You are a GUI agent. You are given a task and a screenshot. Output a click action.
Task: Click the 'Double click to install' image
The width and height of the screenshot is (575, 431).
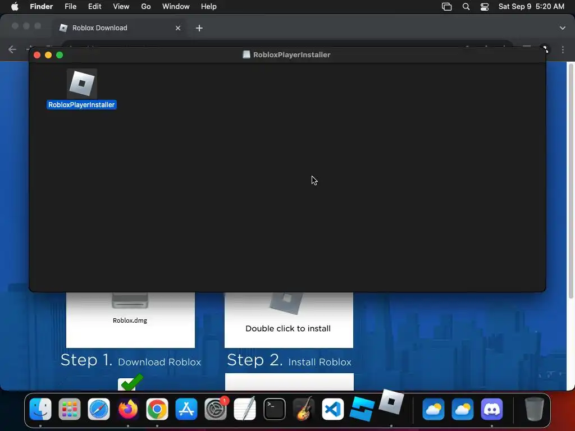pyautogui.click(x=289, y=319)
